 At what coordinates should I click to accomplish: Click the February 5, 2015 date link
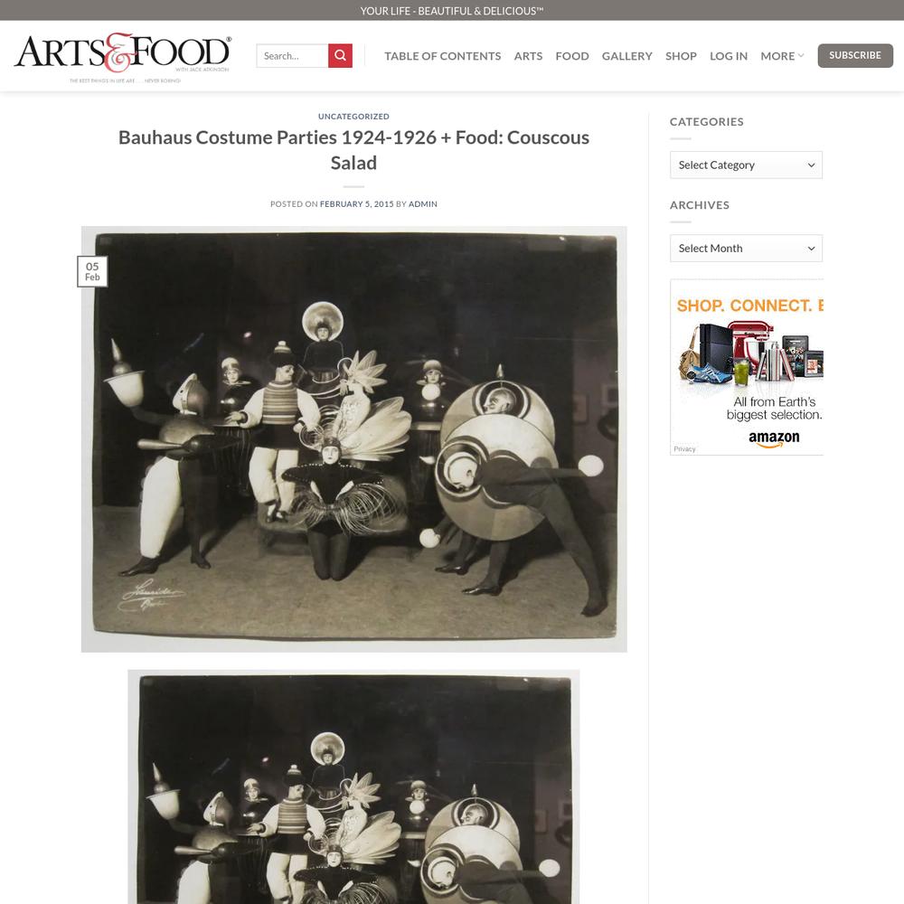pos(356,204)
